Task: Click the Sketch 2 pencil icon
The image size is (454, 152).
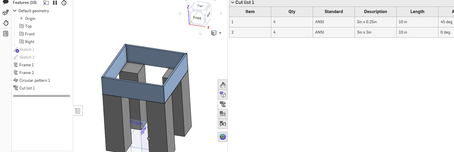Action: pyautogui.click(x=16, y=57)
